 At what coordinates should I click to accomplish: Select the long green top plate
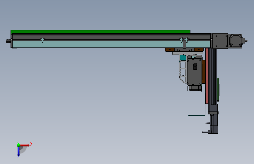point(100,32)
